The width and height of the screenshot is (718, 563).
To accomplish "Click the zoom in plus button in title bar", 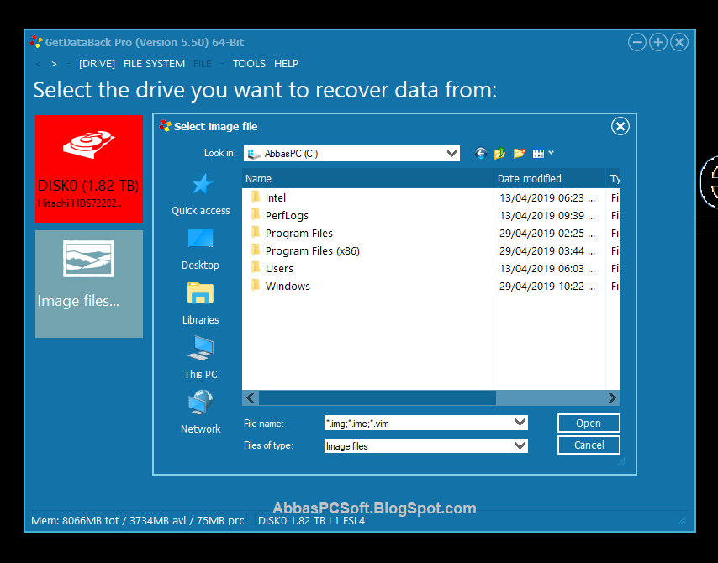I will click(x=658, y=43).
